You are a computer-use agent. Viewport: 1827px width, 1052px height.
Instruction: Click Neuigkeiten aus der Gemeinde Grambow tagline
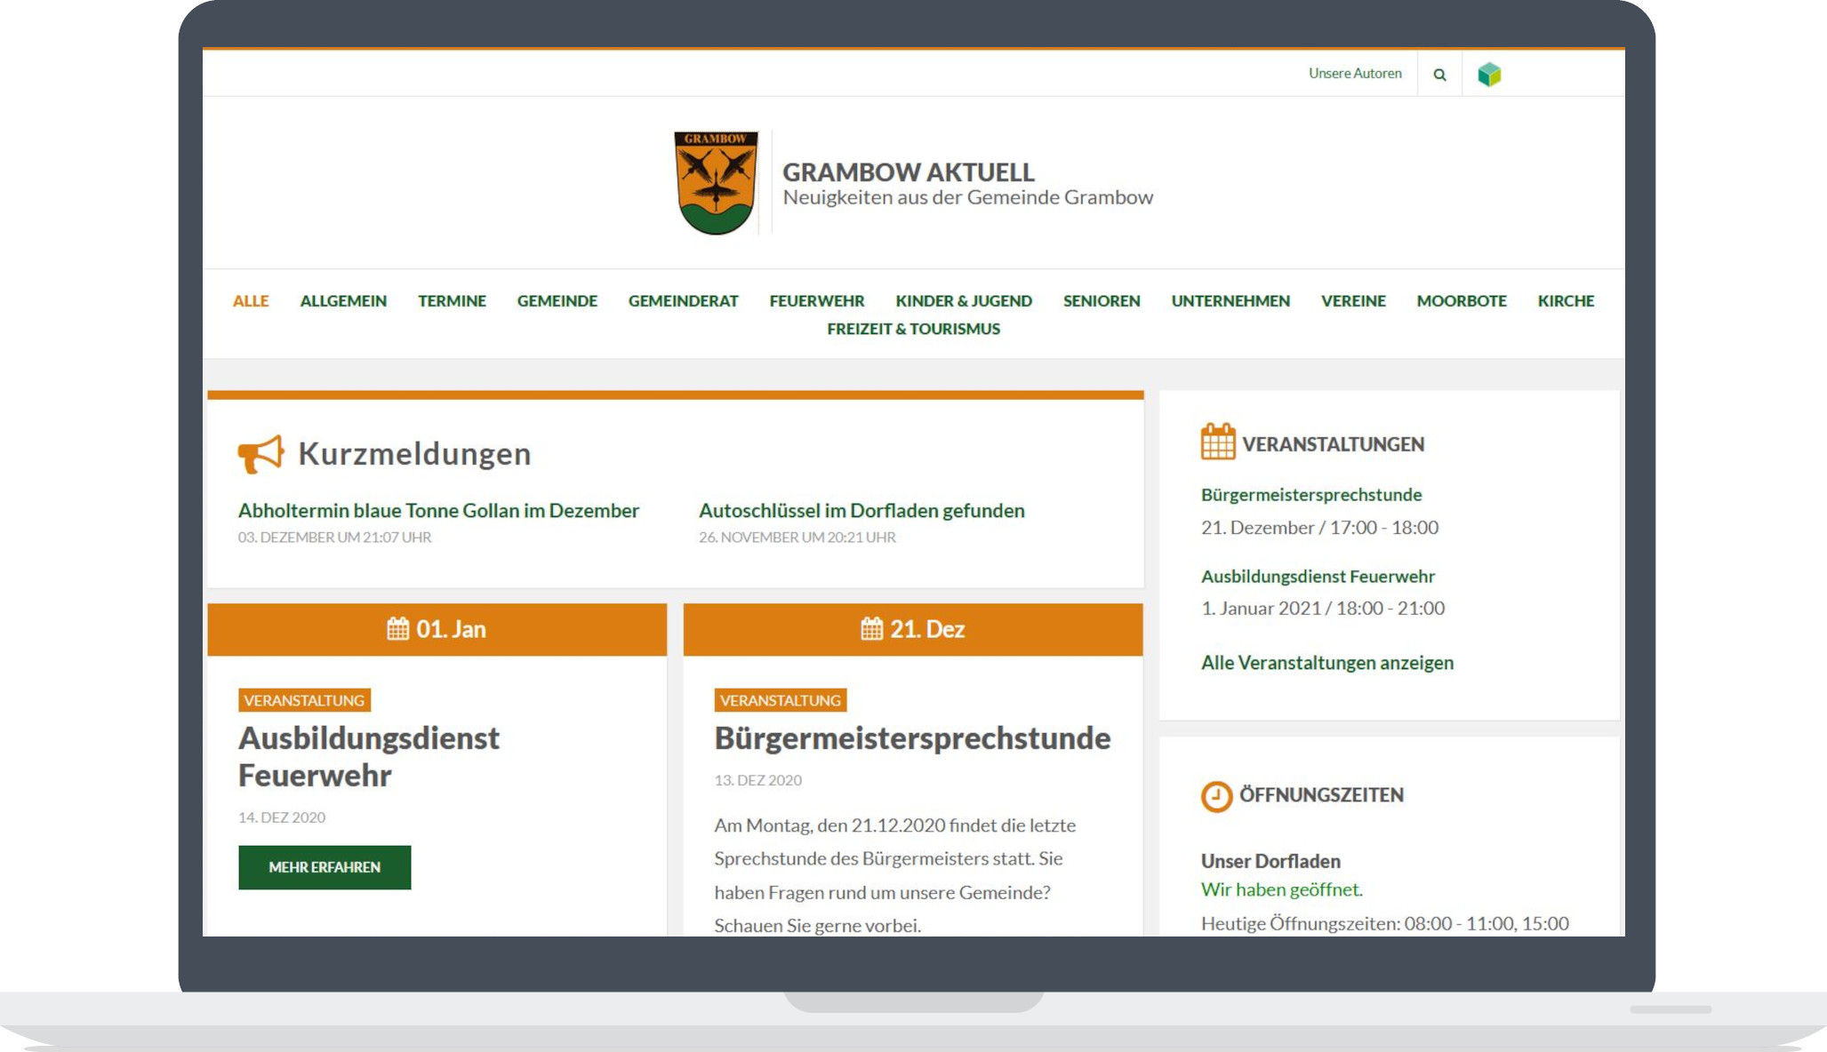[x=967, y=197]
